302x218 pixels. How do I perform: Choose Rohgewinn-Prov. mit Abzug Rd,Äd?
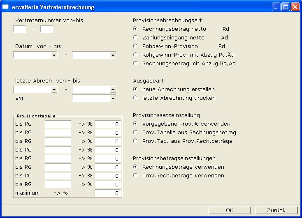tap(136, 55)
